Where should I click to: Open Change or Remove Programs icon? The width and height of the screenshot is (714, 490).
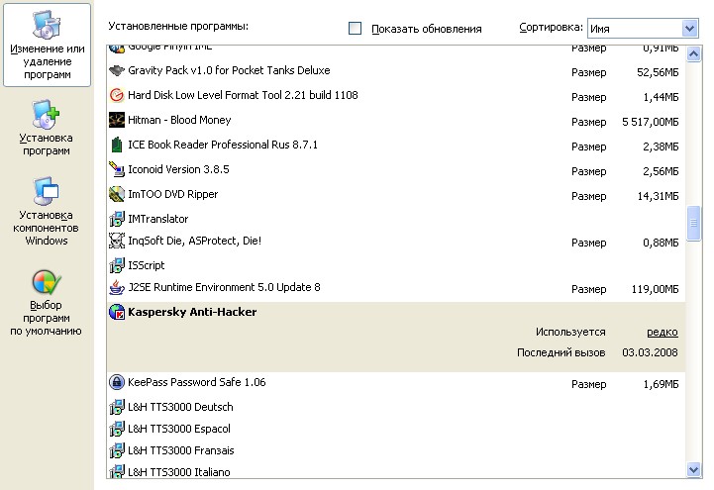click(46, 24)
